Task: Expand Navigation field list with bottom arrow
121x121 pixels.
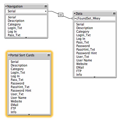Action: [x=26, y=38]
